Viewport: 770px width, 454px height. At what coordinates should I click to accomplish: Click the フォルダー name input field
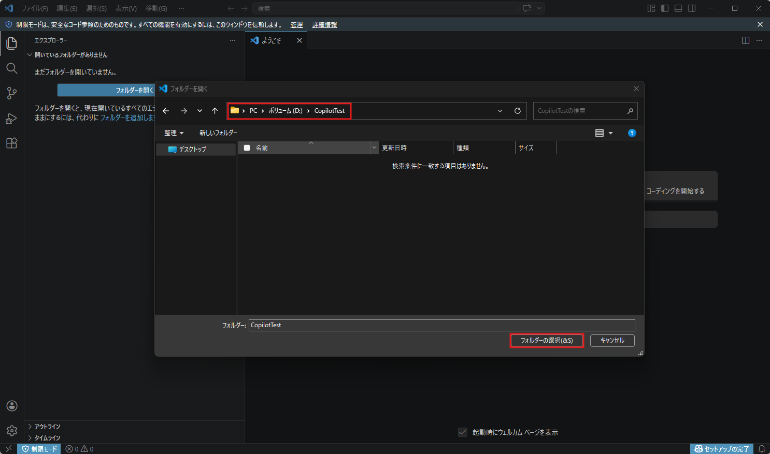pos(441,325)
